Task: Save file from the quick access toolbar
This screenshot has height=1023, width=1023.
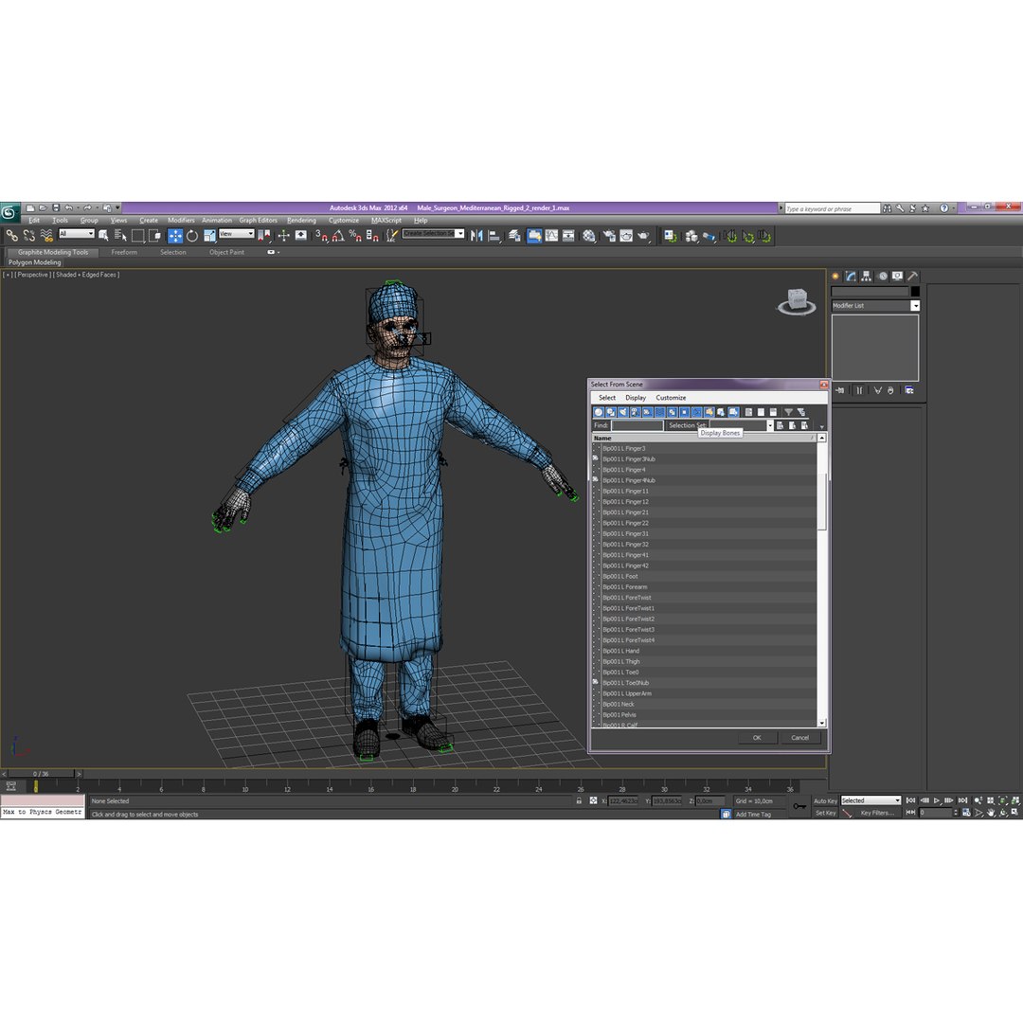Action: coord(56,208)
